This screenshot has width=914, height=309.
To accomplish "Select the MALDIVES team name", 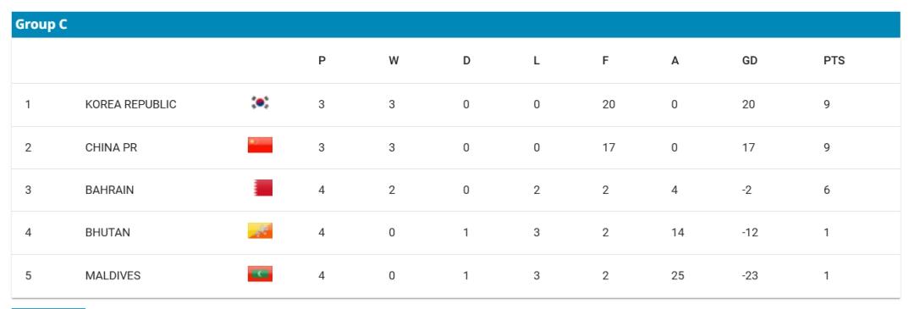I will [113, 276].
